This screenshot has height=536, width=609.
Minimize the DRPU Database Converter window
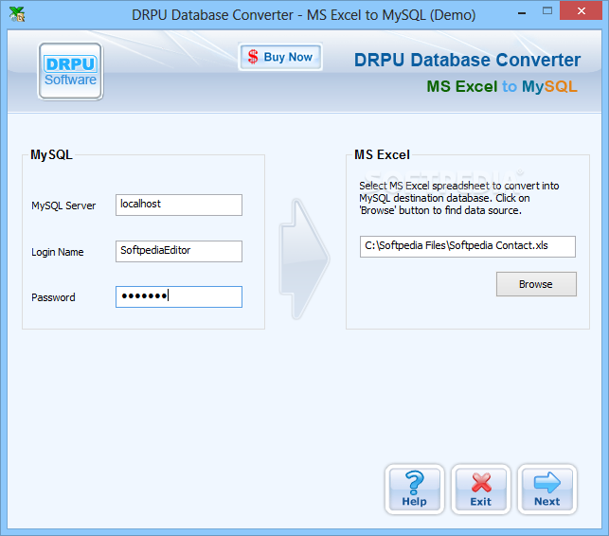tap(522, 12)
